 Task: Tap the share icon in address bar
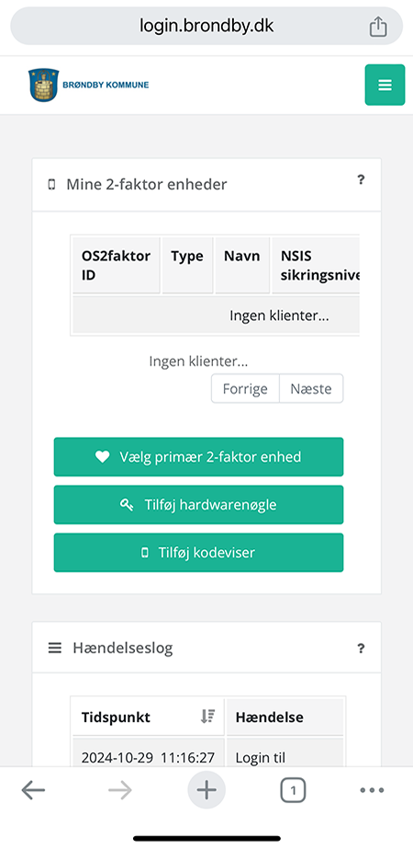pyautogui.click(x=378, y=27)
